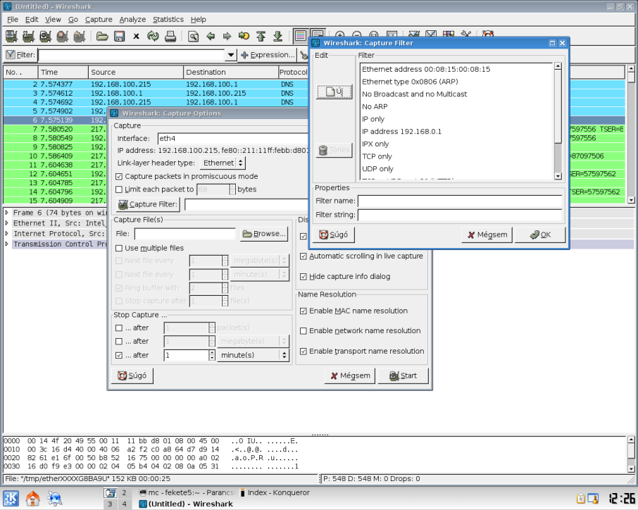
Task: Open display filter history dropdown arrow
Action: (x=231, y=54)
